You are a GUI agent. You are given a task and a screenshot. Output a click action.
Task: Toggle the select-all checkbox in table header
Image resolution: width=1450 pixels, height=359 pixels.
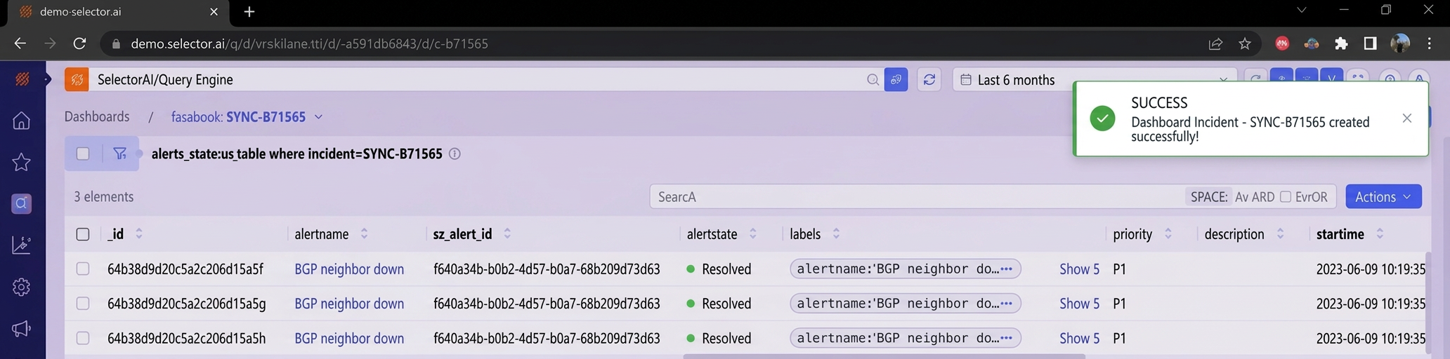click(x=83, y=234)
